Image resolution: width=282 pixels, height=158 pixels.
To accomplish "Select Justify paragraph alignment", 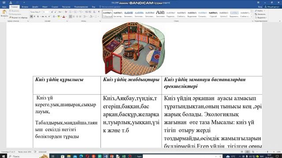I will tap(80, 17).
